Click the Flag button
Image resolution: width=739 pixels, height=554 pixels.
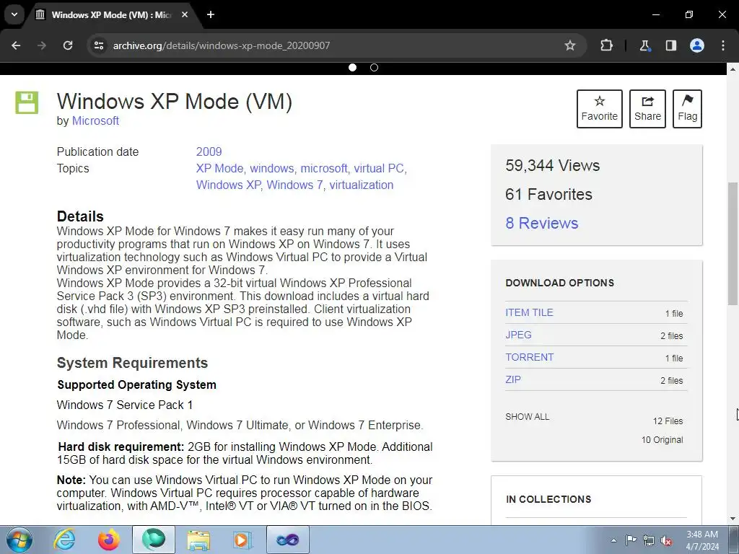[687, 109]
